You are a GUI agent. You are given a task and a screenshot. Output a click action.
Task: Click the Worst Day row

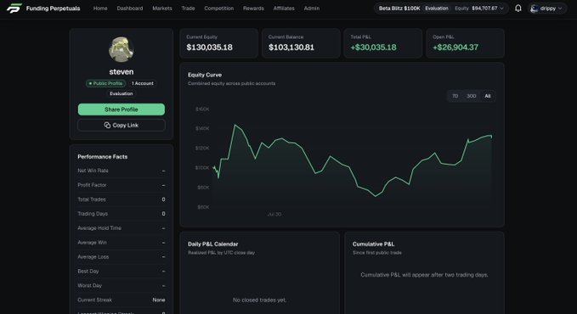(122, 285)
